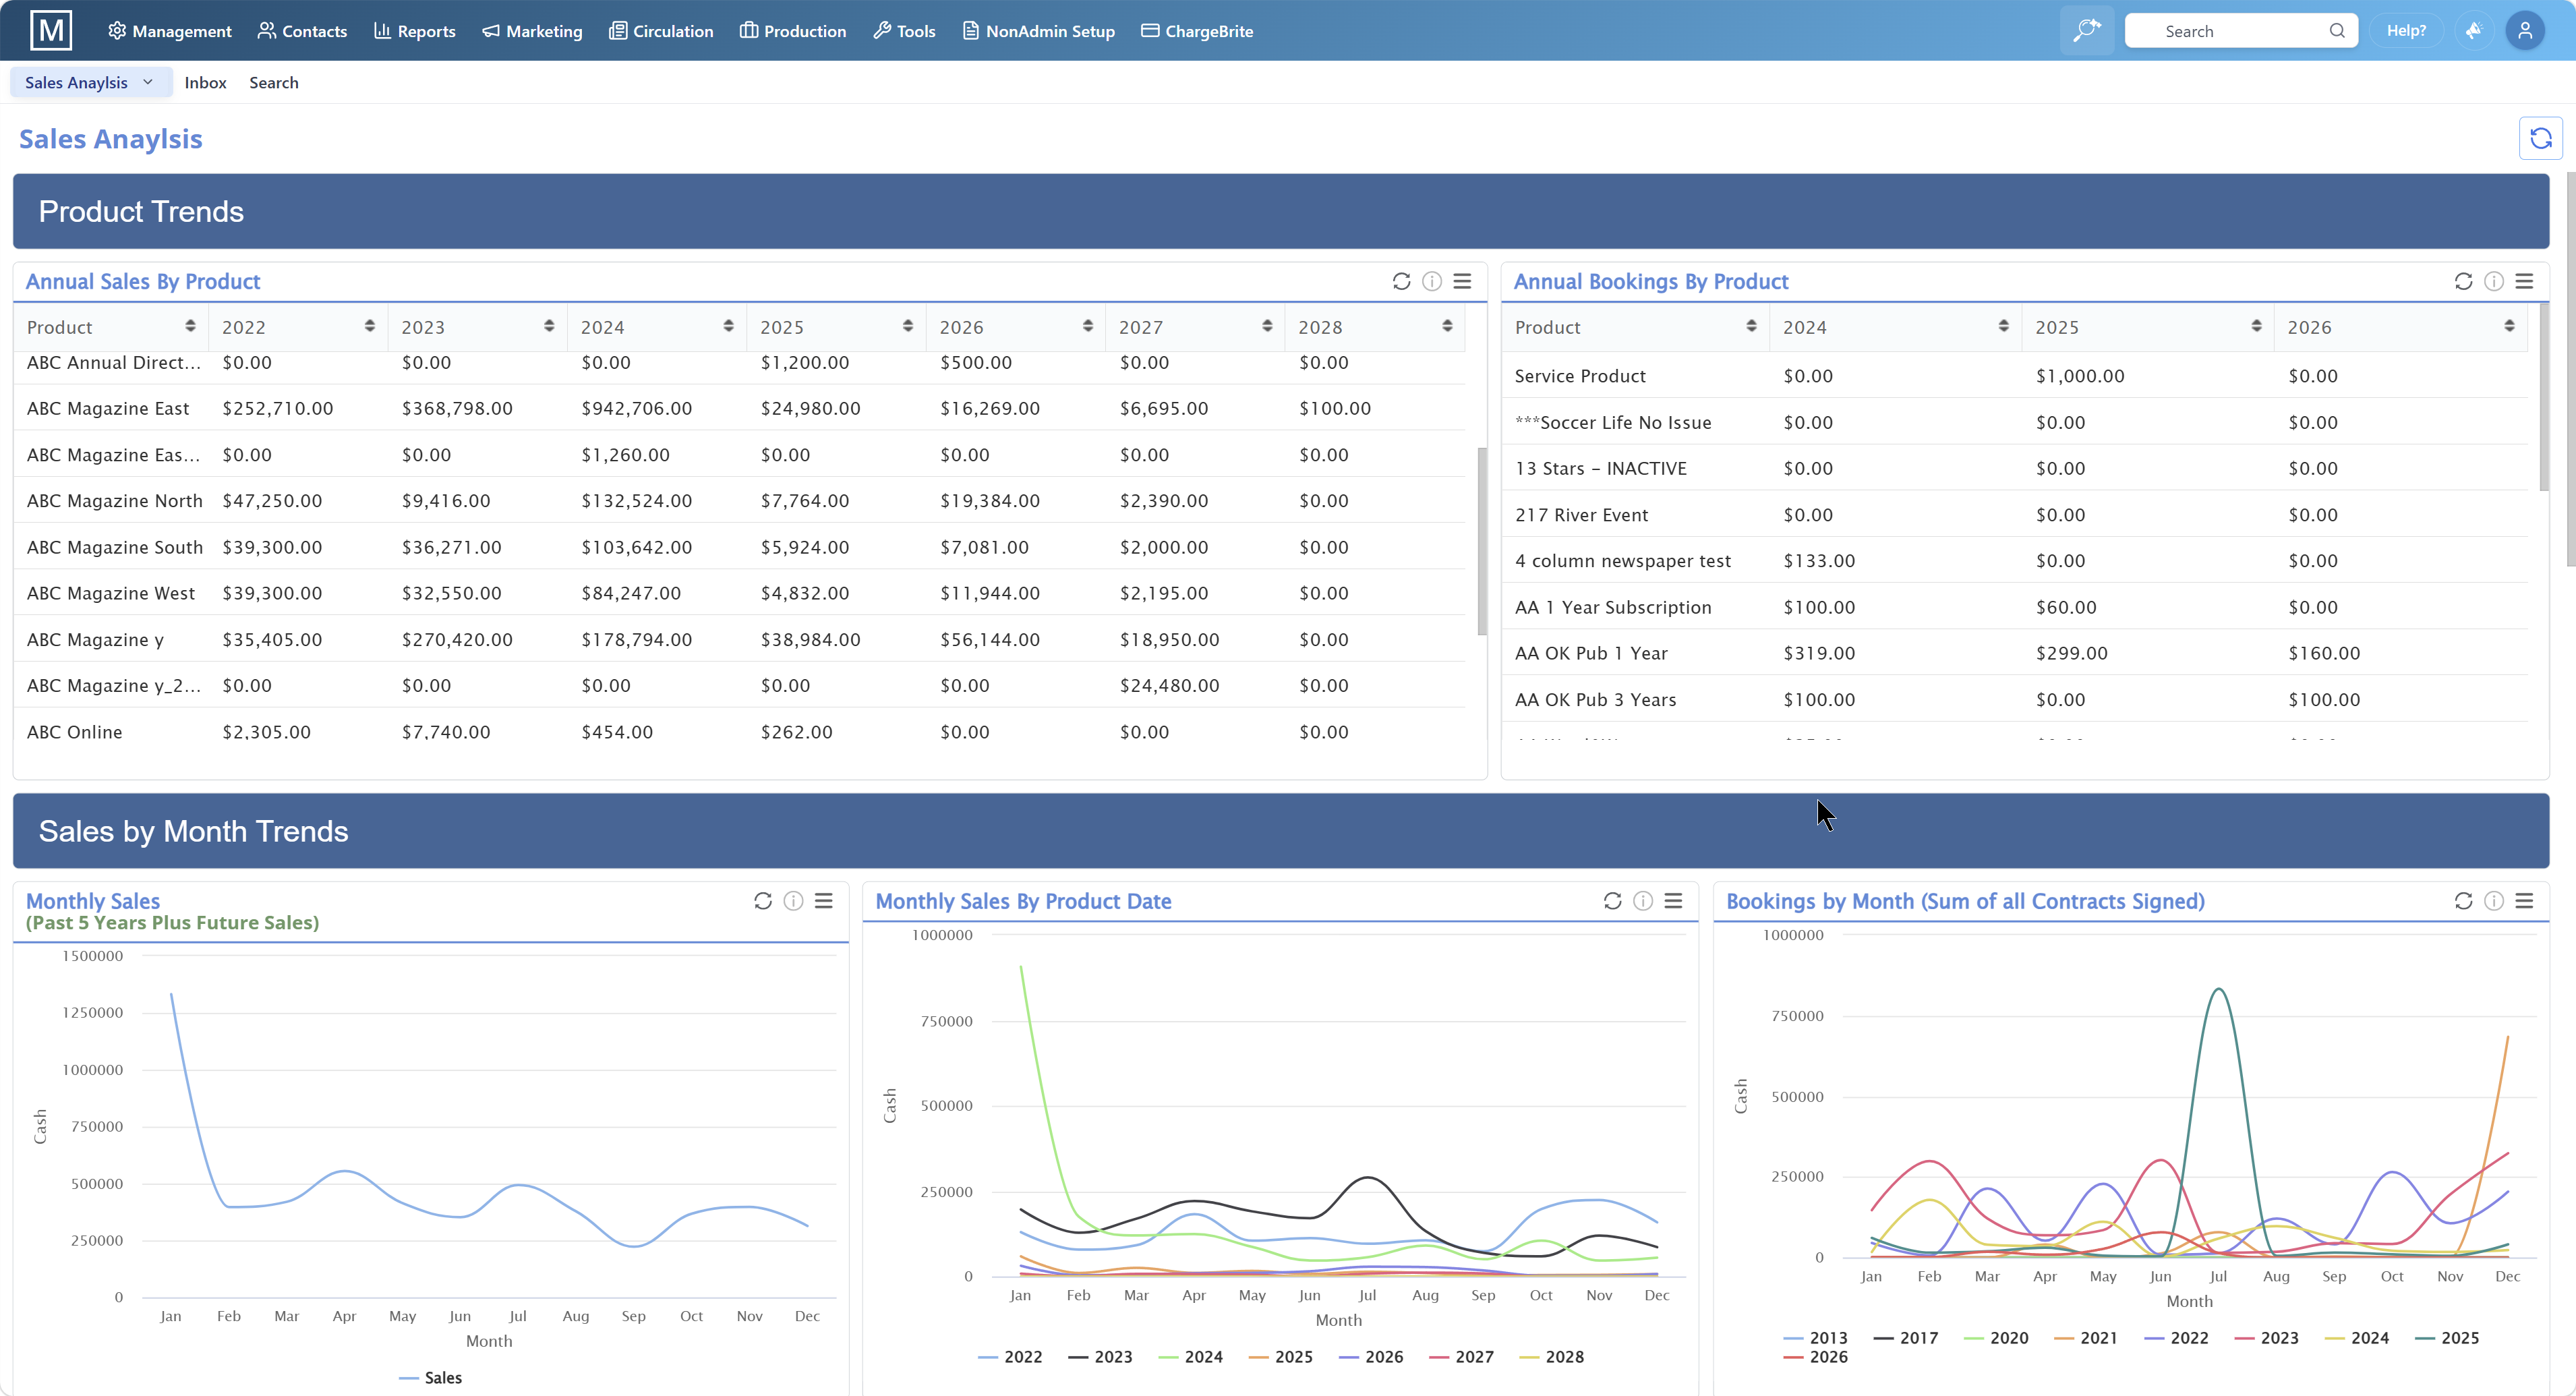This screenshot has height=1396, width=2576.
Task: Click Annual Sales table vertical scrollbar
Action: point(1482,541)
